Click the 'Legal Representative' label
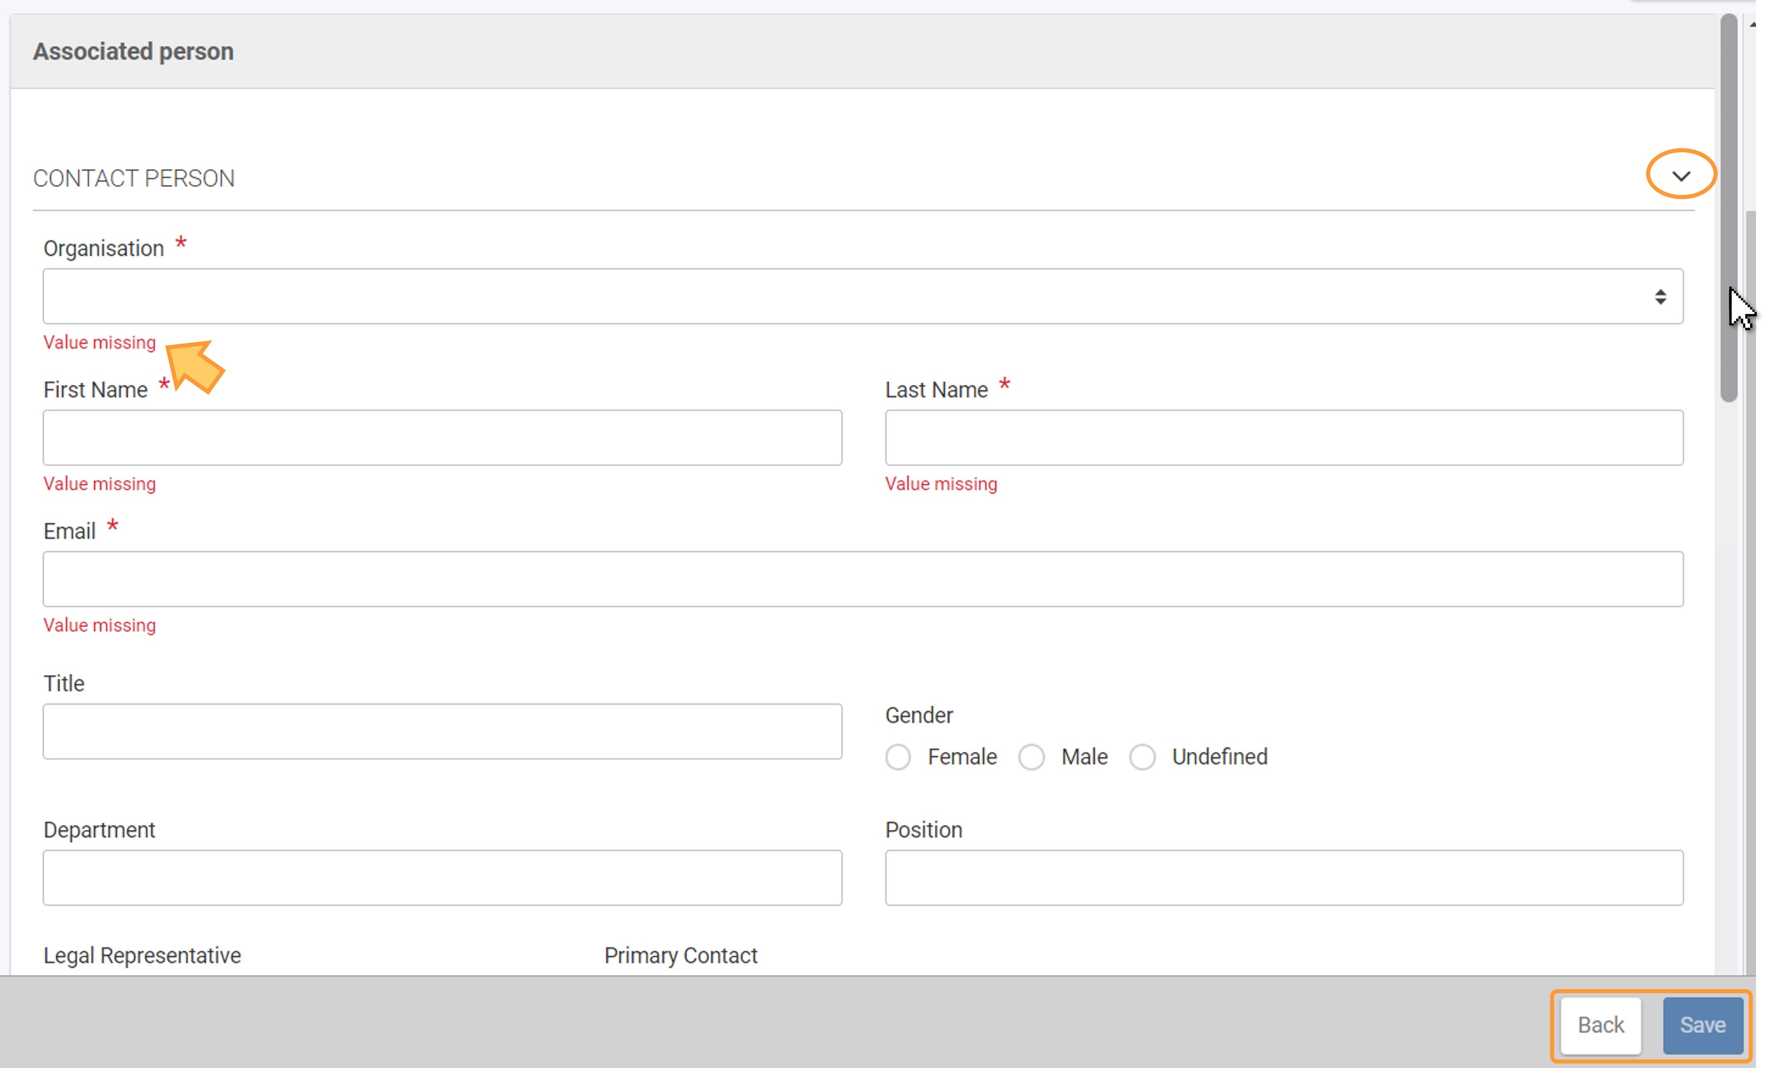 pos(142,955)
